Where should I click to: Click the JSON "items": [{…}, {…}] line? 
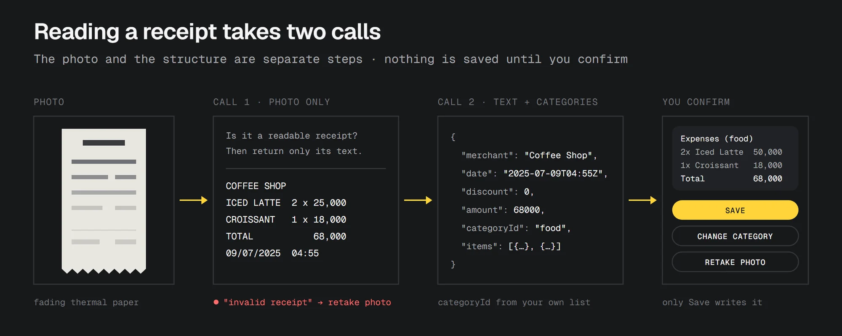(511, 247)
